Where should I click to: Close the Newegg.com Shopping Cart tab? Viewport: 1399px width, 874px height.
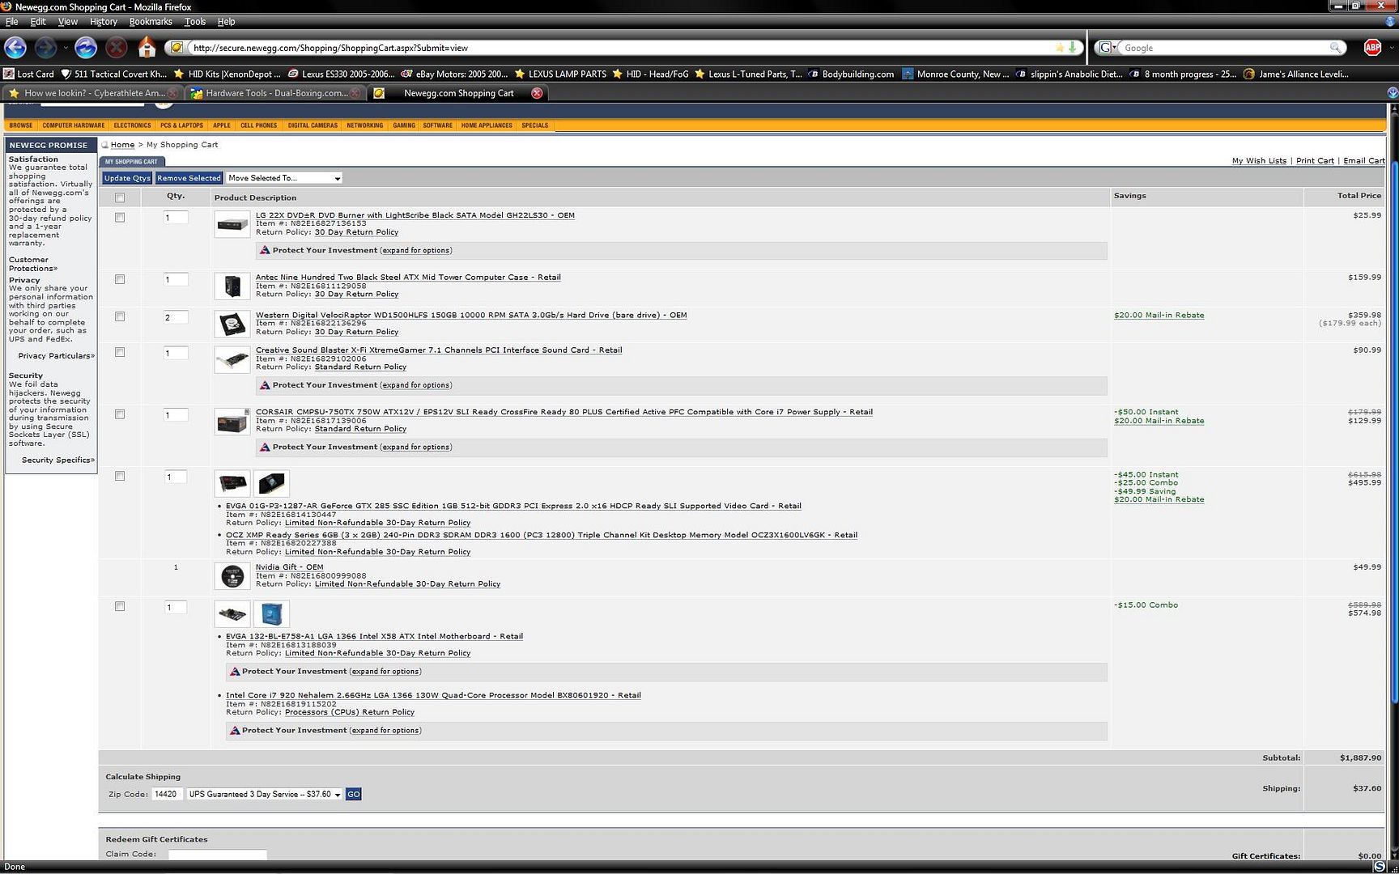537,93
